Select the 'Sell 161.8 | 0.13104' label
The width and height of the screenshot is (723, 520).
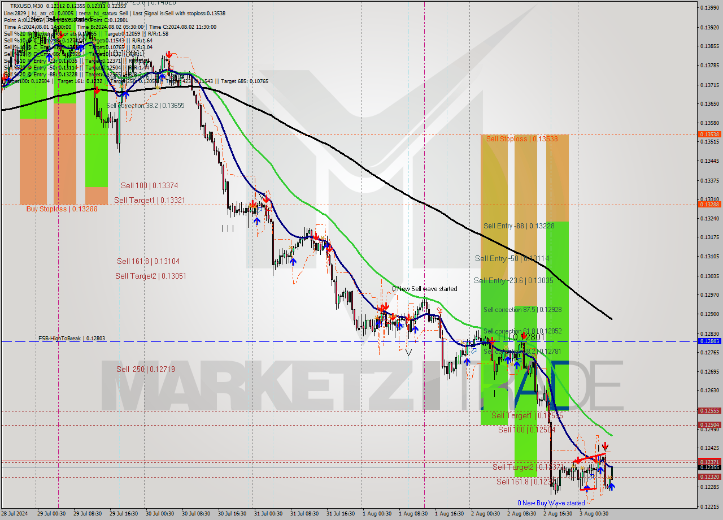(149, 261)
